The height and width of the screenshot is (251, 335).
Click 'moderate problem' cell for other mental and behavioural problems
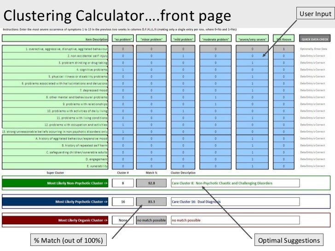(x=215, y=97)
